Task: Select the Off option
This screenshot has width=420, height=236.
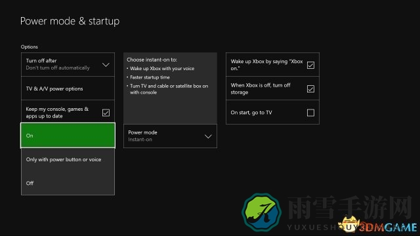Action: 68,184
